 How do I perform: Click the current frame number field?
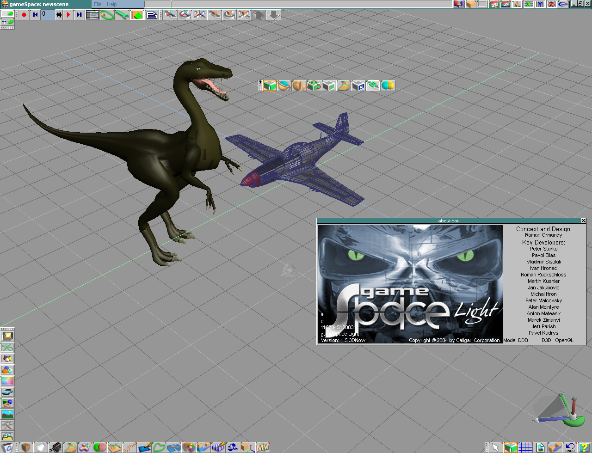[48, 15]
